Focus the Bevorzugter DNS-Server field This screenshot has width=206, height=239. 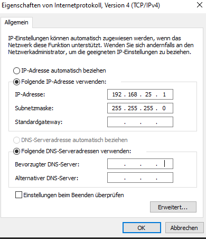point(140,164)
